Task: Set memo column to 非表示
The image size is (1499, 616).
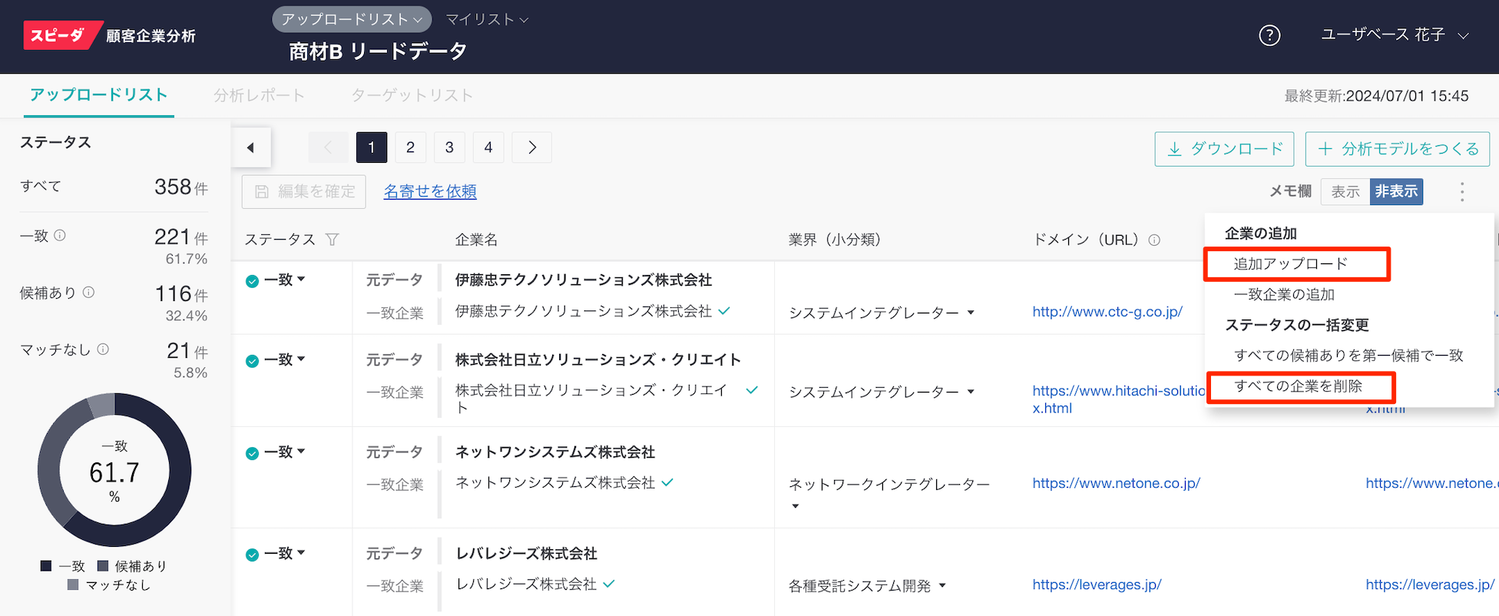Action: pyautogui.click(x=1395, y=192)
